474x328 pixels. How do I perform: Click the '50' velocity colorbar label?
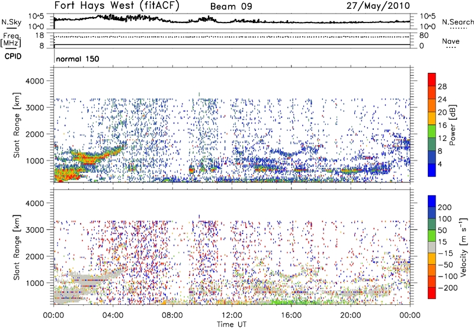tap(442, 230)
